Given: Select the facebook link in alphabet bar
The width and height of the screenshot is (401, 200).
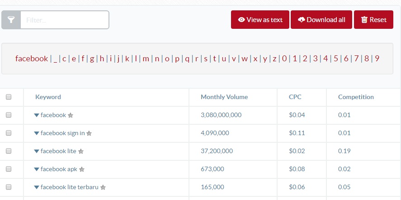Looking at the screenshot, I should 32,59.
